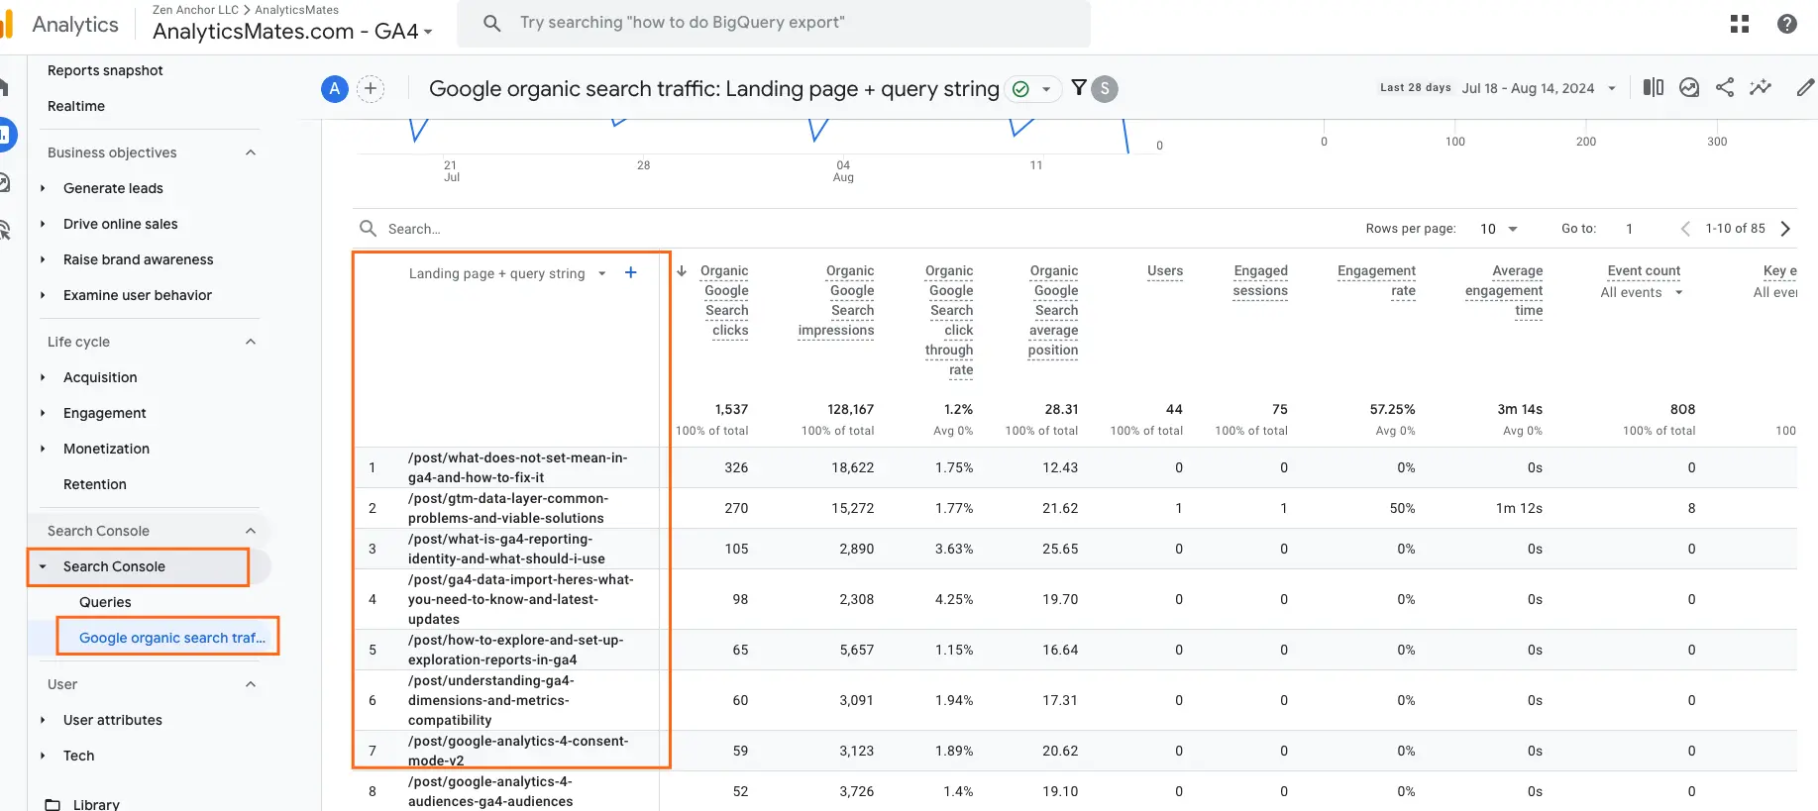Collapse the Search Console collection chevron
Viewport: 1818px width, 811px height.
click(251, 531)
